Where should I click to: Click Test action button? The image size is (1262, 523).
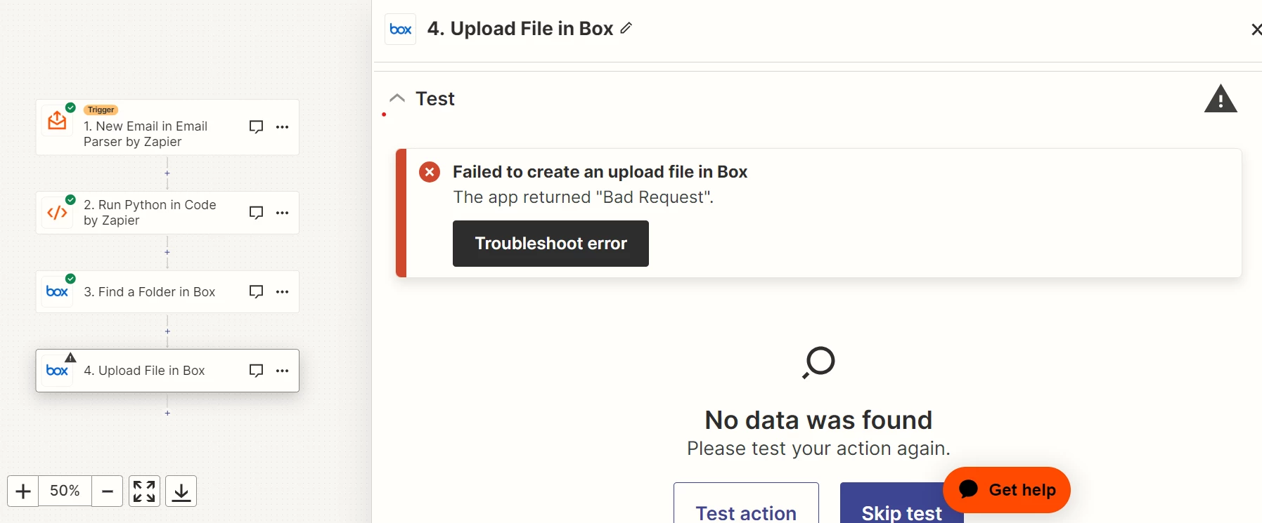746,503
